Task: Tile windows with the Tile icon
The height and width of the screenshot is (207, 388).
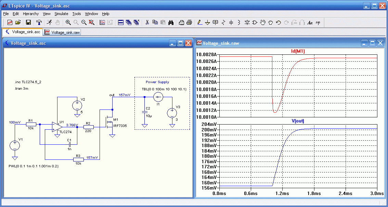Action: click(121, 23)
